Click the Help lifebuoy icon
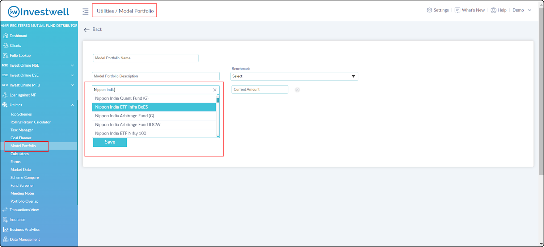Viewport: 544px width, 247px height. click(493, 10)
